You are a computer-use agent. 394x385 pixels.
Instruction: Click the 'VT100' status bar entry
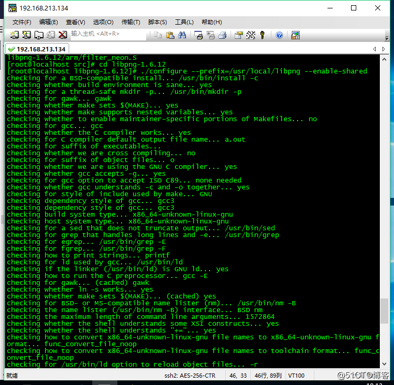pyautogui.click(x=296, y=376)
